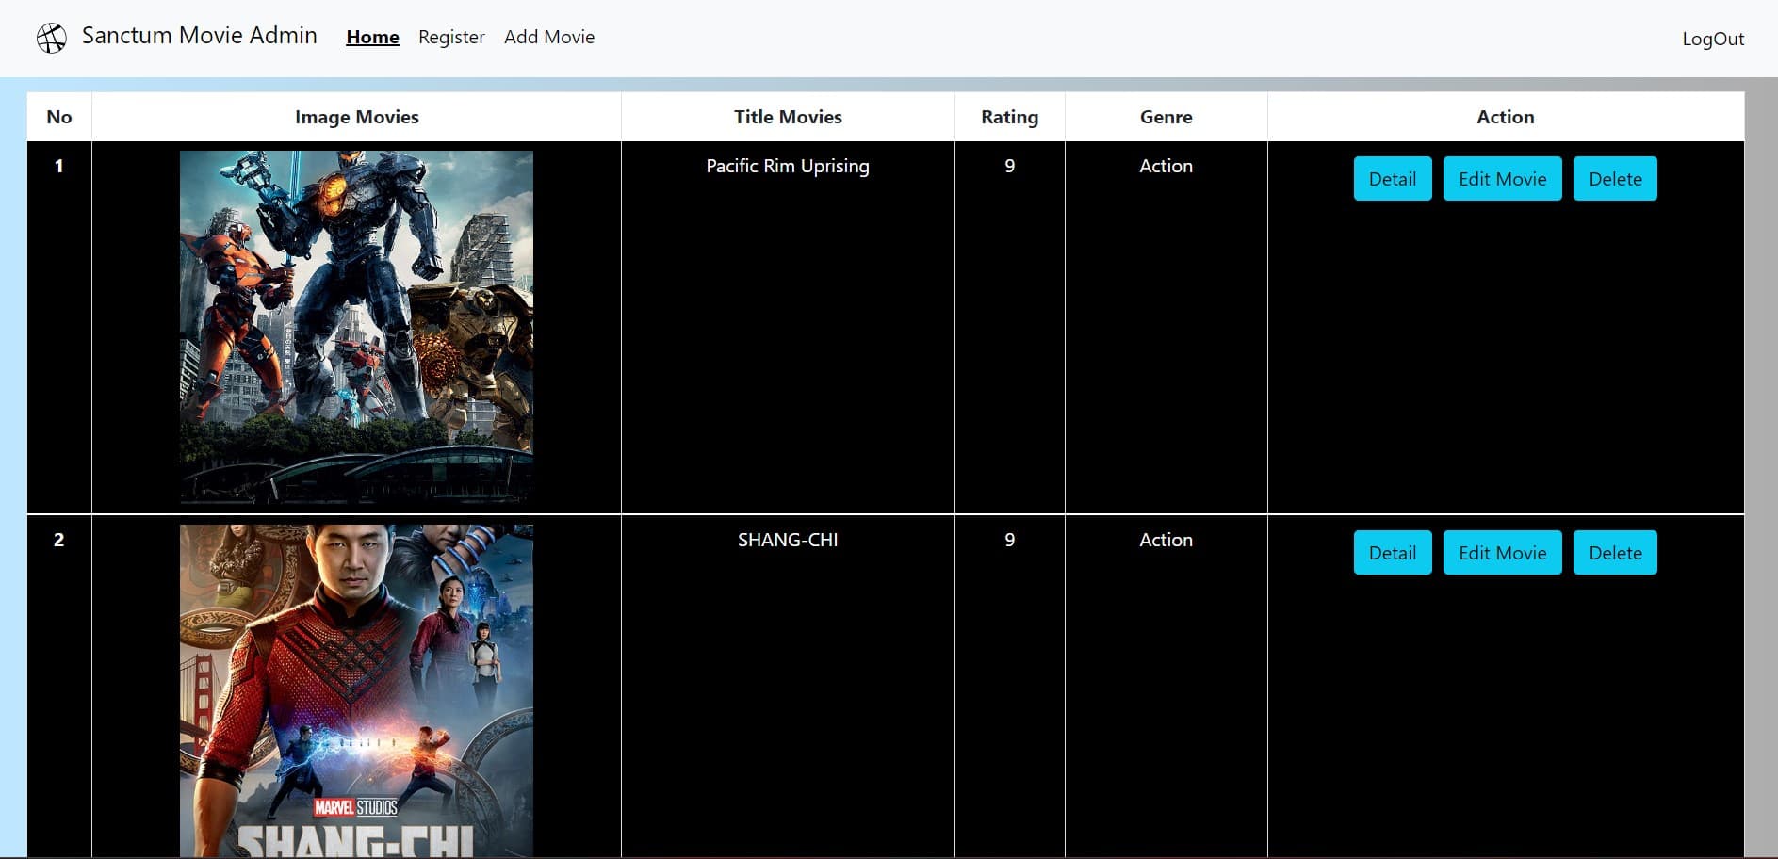Open the Sanctum Movie Admin brand link

pyautogui.click(x=199, y=36)
